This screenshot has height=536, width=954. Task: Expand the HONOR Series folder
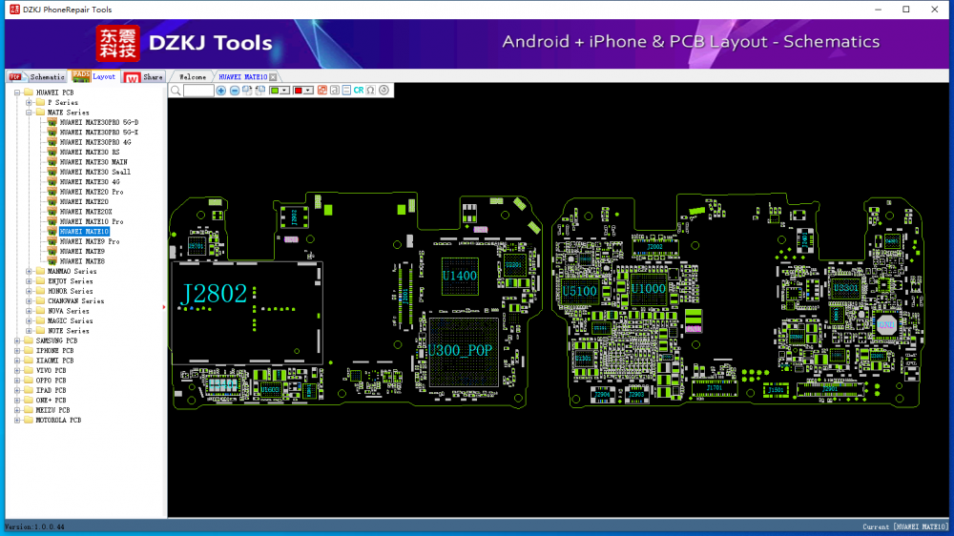tap(29, 292)
